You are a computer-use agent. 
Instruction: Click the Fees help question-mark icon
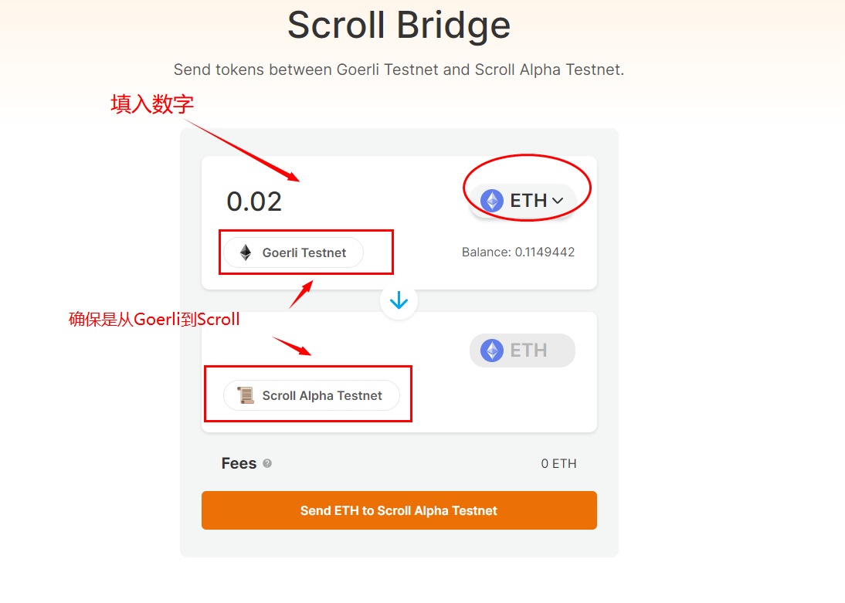267,463
